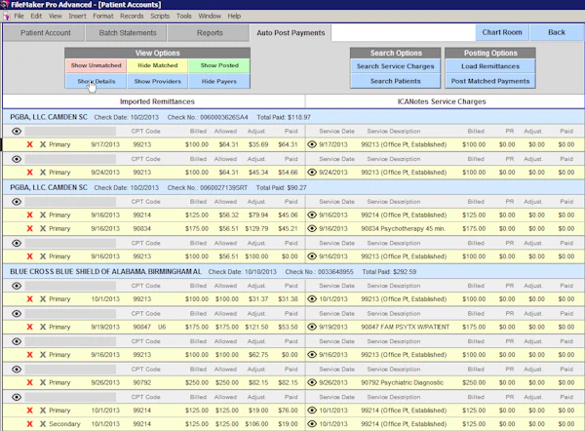Open the Window menu
Screen dimensions: 585x431
[x=210, y=16]
